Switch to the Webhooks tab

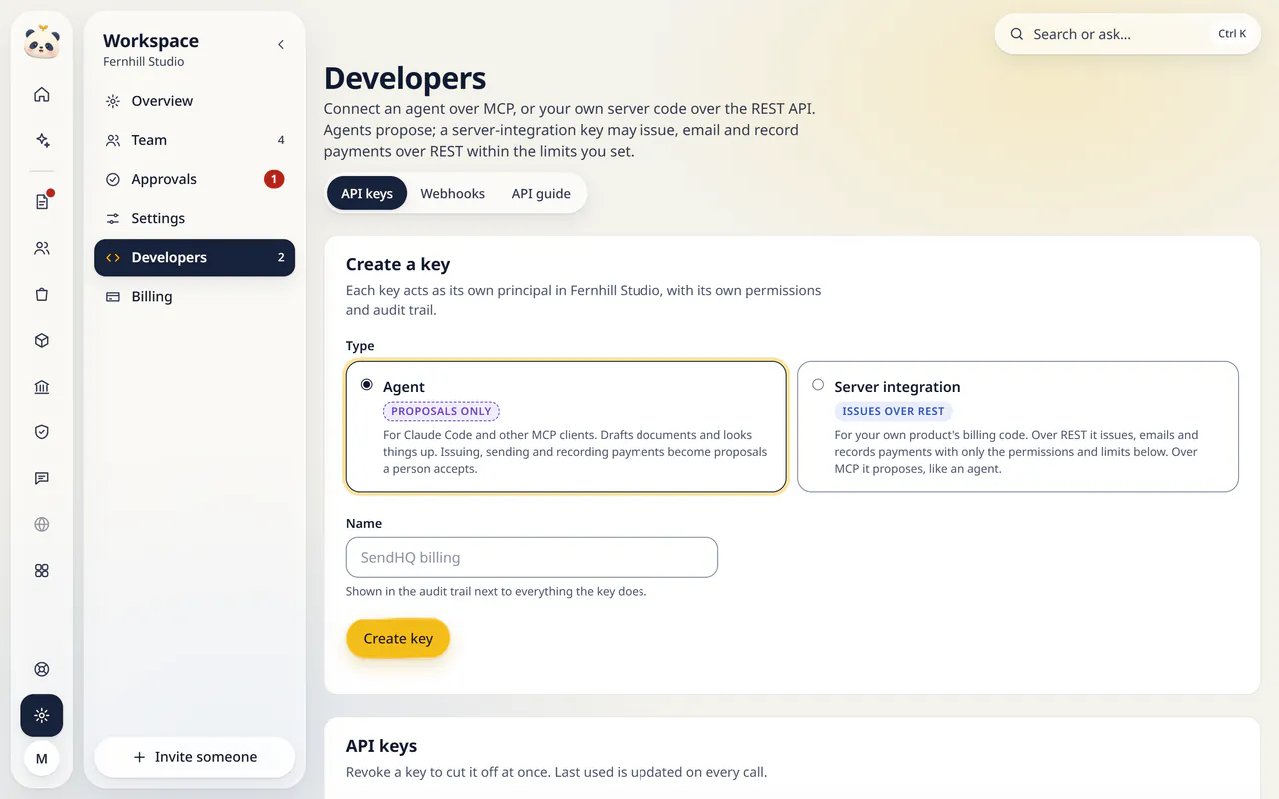coord(452,193)
